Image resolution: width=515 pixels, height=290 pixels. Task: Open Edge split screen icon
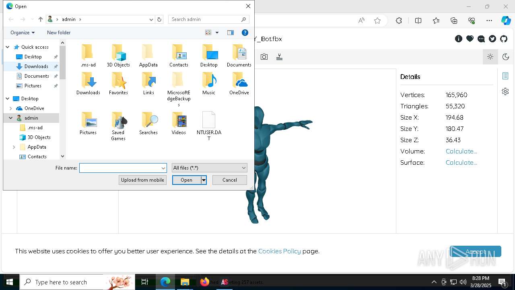[x=418, y=21]
